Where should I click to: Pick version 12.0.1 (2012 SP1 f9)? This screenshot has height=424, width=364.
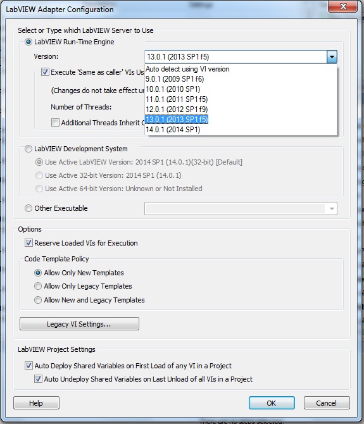[x=241, y=109]
